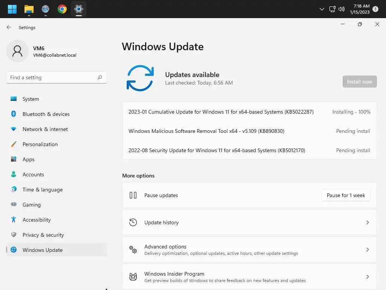The width and height of the screenshot is (386, 290).
Task: Click the Windows Insider cat icon
Action: pyautogui.click(x=133, y=277)
